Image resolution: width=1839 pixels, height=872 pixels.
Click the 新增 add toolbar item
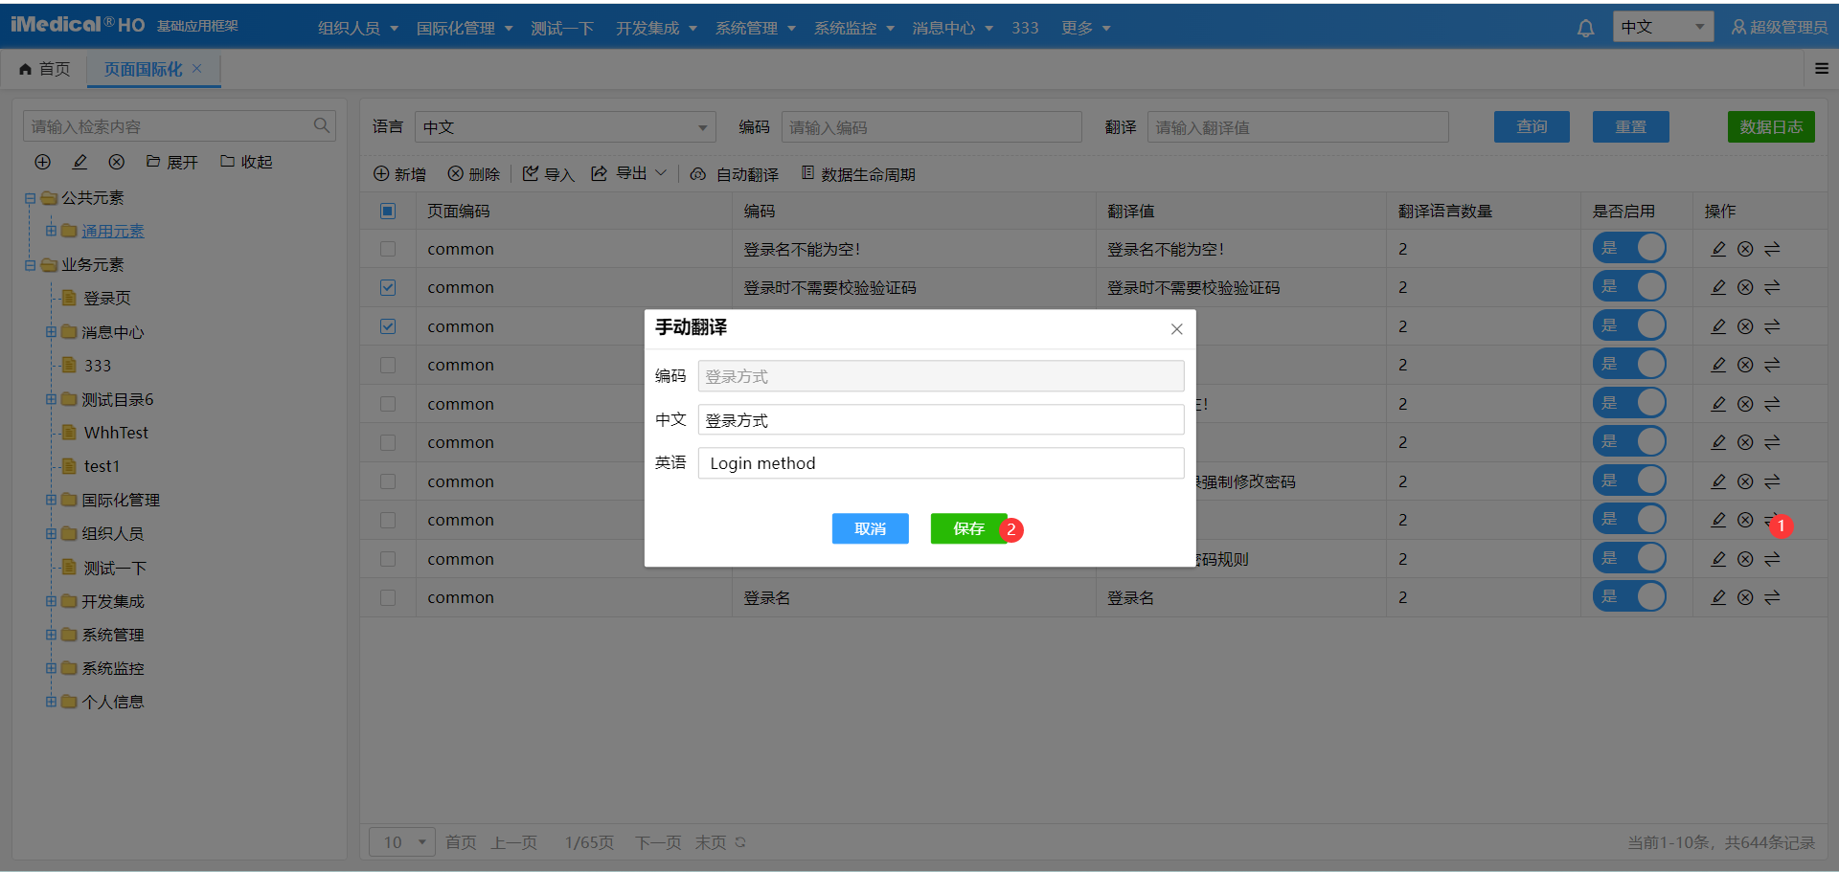pos(399,173)
